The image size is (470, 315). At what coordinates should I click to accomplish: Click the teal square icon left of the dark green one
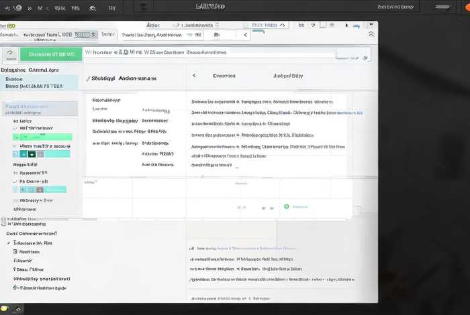pyautogui.click(x=23, y=154)
